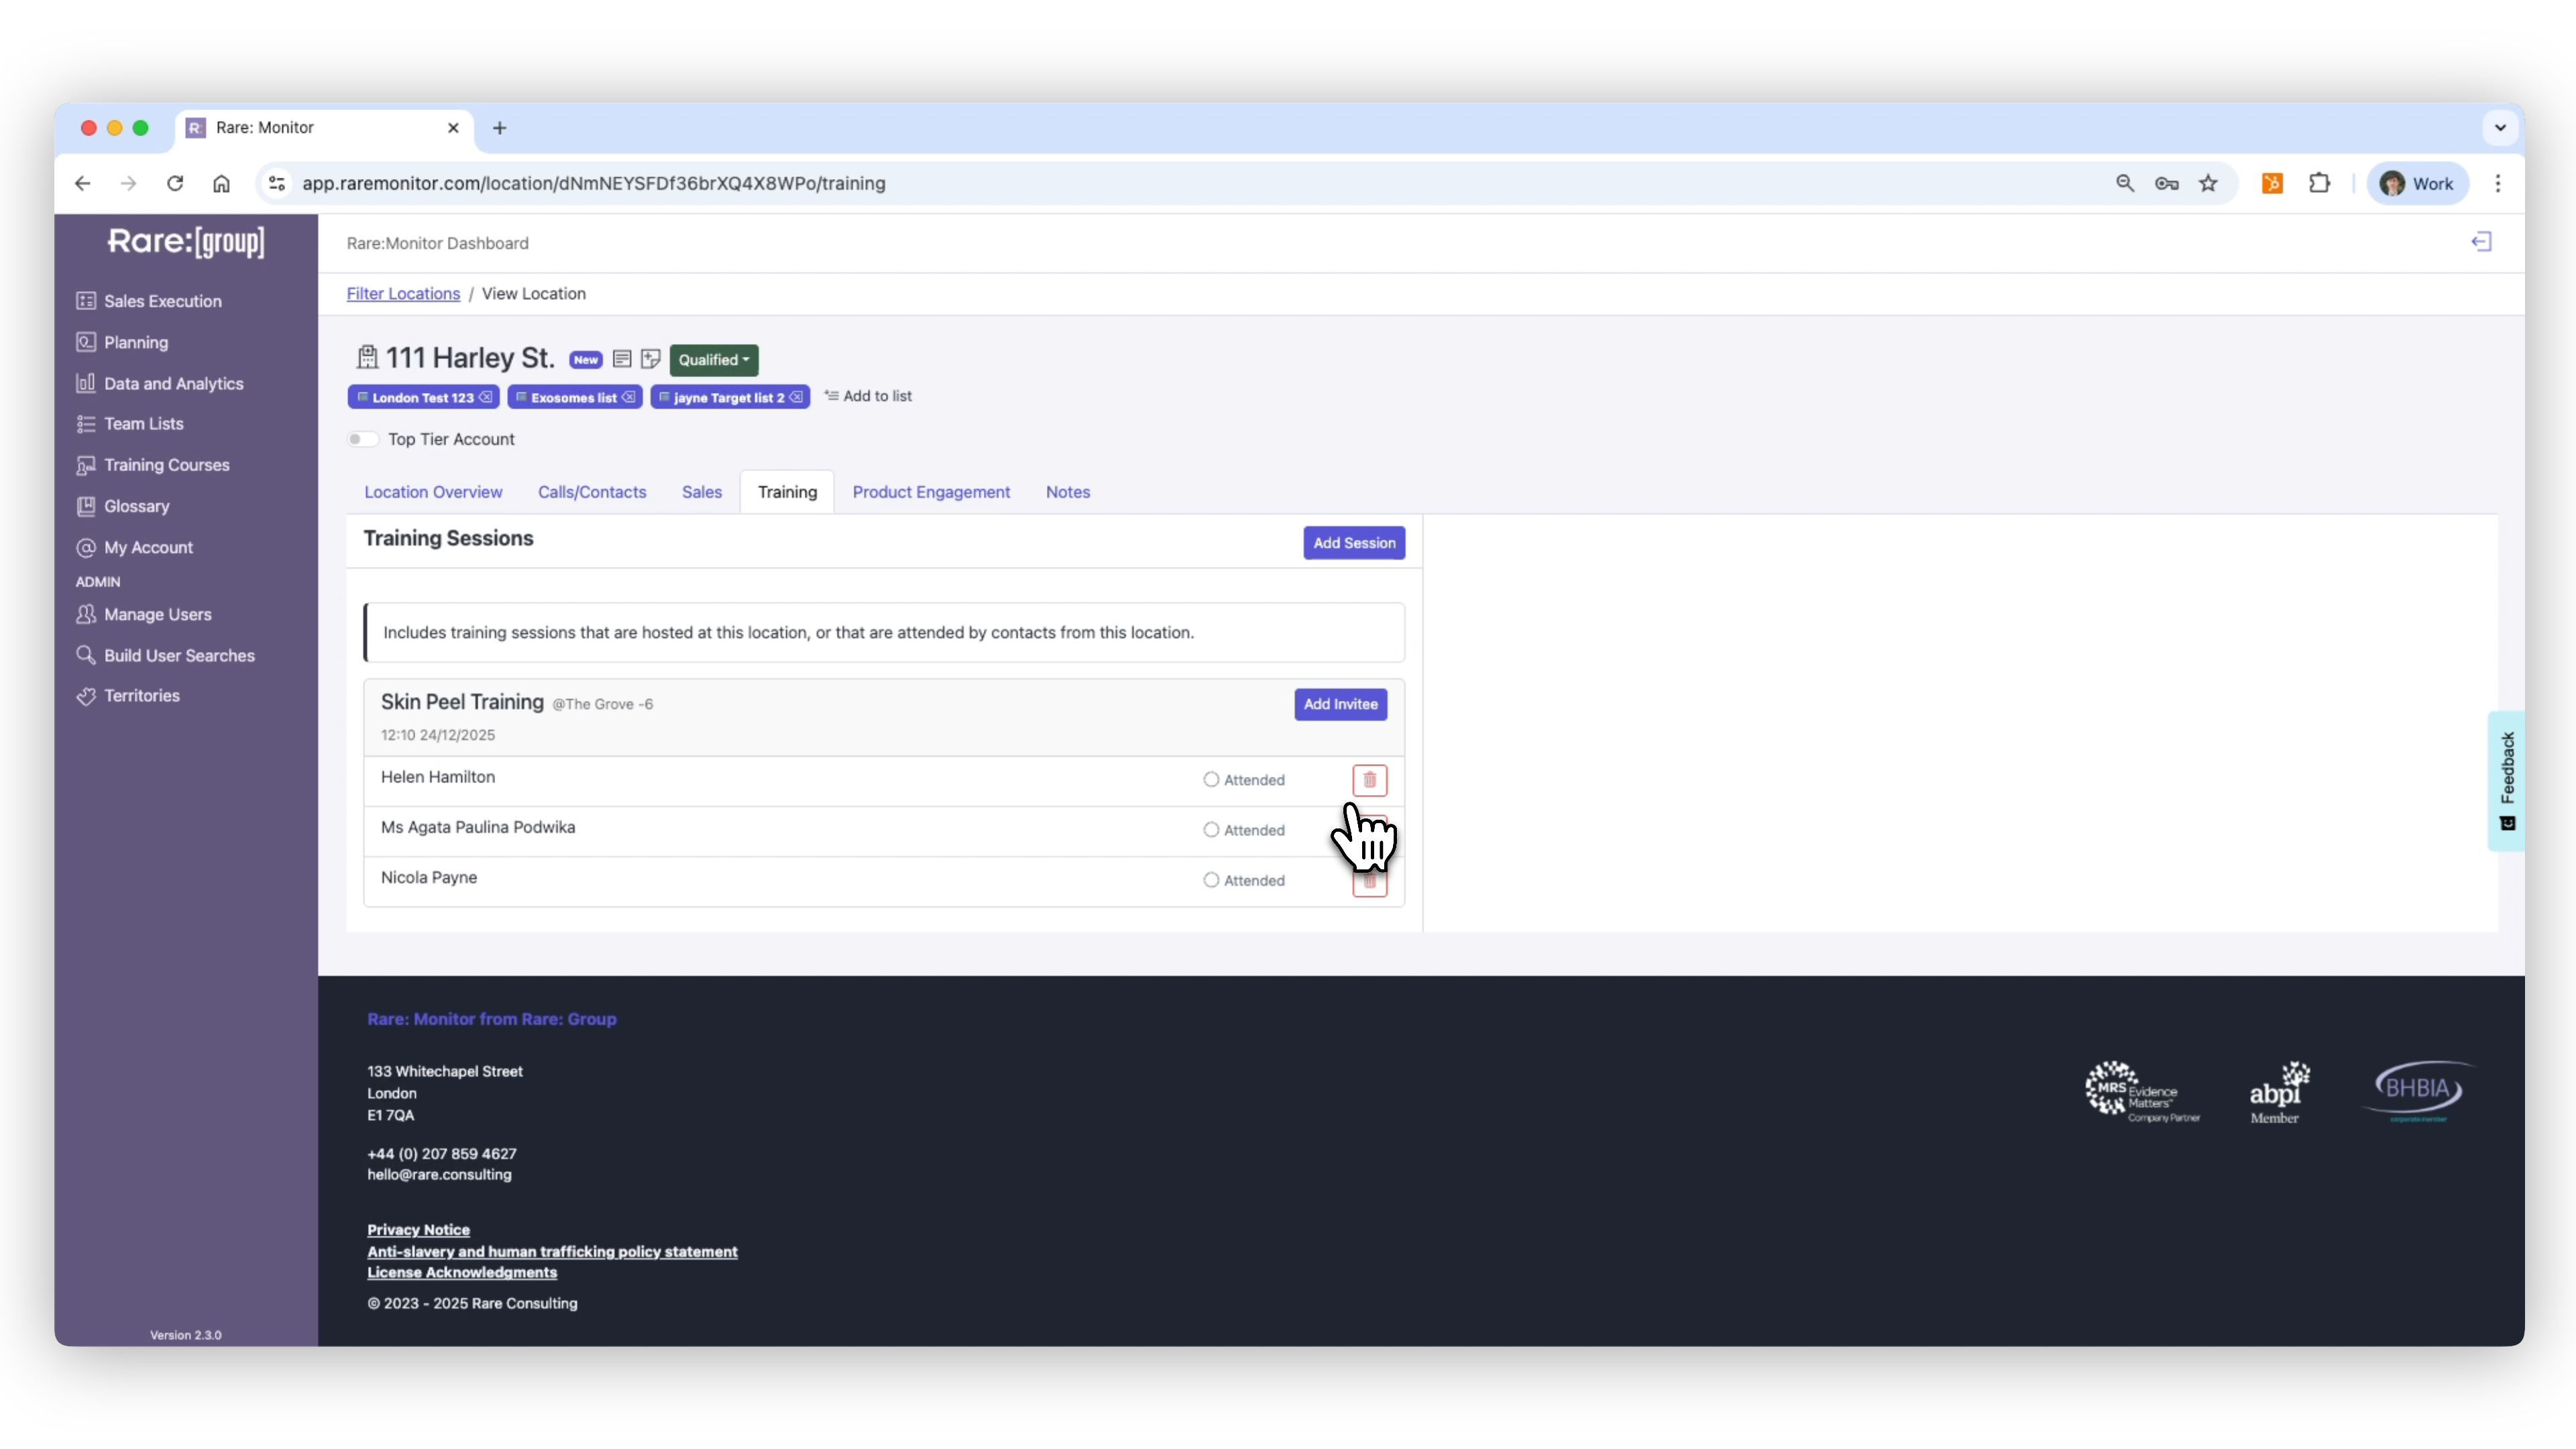Click Add to list
The width and height of the screenshot is (2576, 1449).
point(868,396)
